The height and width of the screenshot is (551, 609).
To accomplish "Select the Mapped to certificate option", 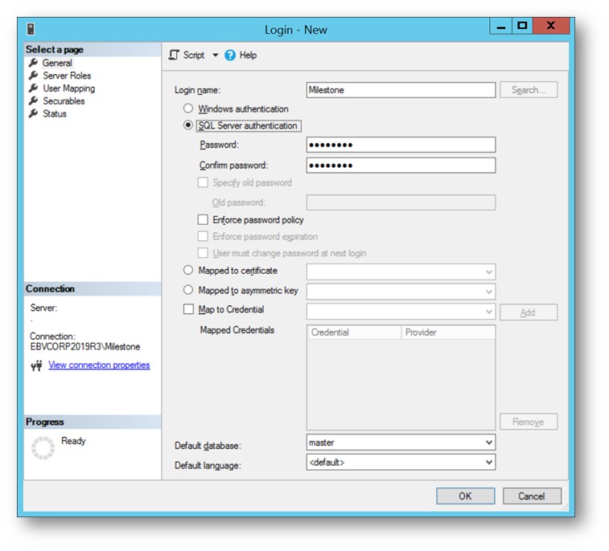I will (x=188, y=271).
